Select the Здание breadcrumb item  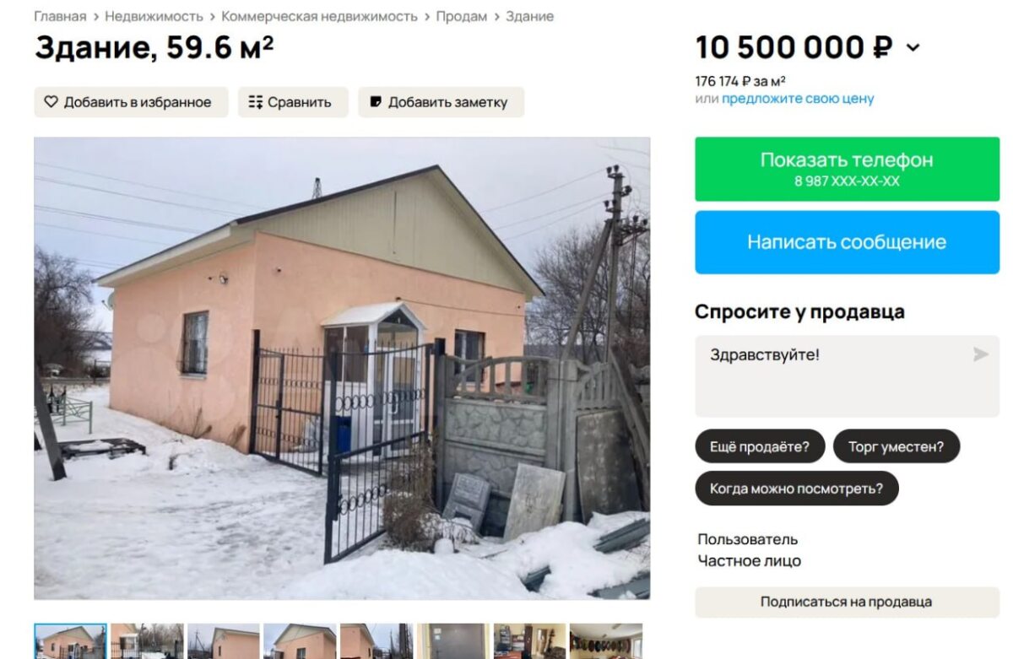(x=529, y=16)
